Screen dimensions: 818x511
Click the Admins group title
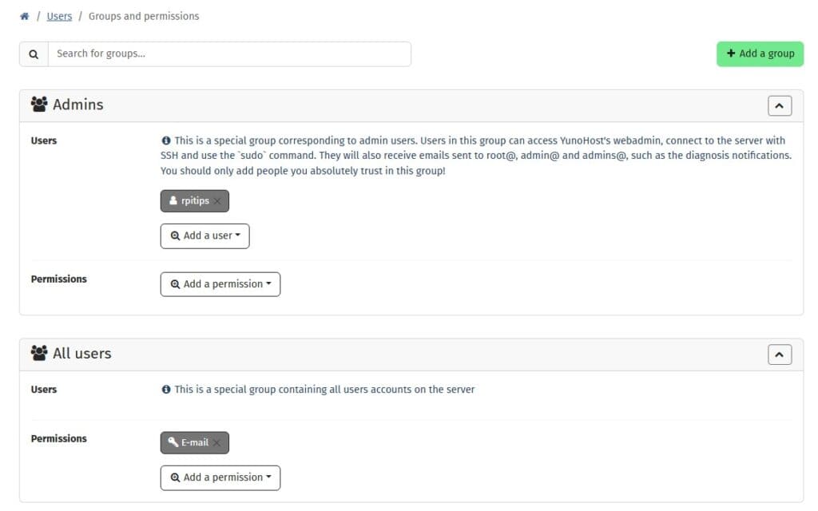click(78, 105)
